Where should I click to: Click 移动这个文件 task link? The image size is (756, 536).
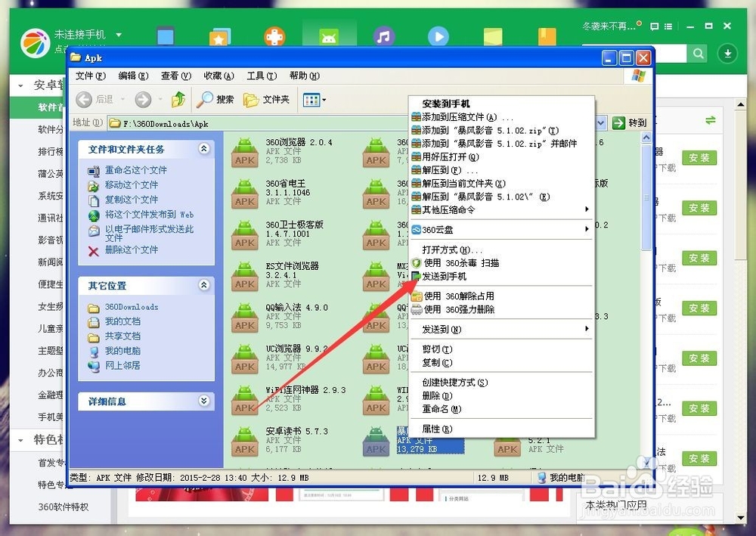pyautogui.click(x=132, y=185)
